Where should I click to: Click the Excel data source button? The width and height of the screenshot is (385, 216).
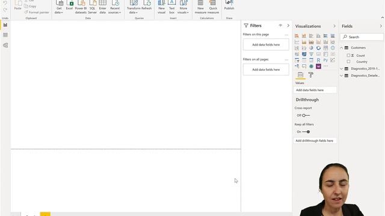pos(70,5)
